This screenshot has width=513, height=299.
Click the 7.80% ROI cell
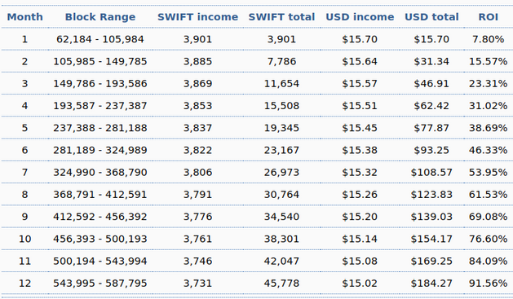click(489, 39)
